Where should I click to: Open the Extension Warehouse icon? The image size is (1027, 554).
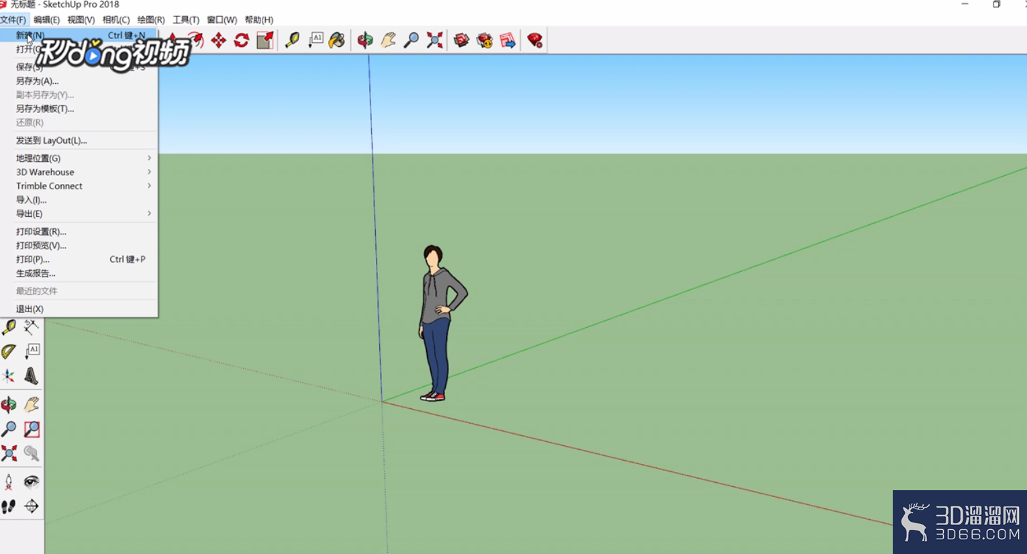[x=485, y=40]
